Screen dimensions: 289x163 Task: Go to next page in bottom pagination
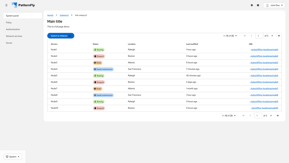271,116
